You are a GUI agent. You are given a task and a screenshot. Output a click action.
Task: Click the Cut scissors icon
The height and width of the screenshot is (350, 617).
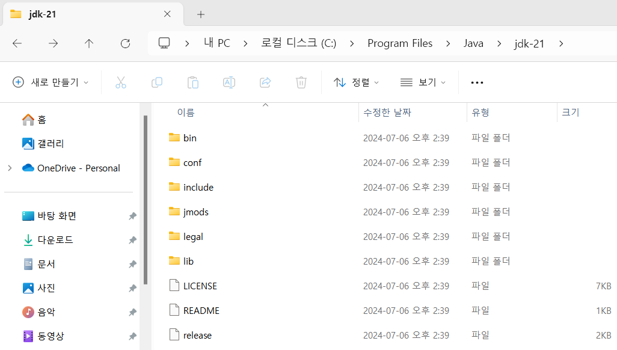(x=121, y=82)
